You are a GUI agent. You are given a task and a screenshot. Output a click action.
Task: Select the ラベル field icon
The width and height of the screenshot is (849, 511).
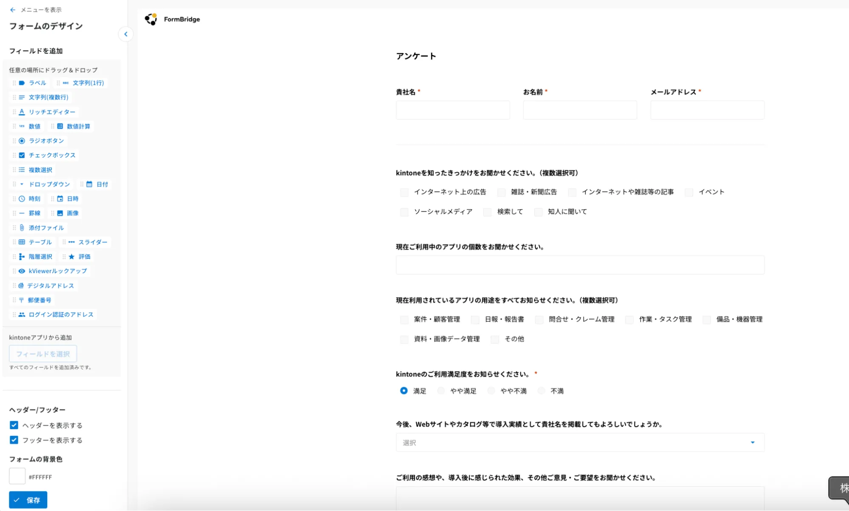coord(22,83)
